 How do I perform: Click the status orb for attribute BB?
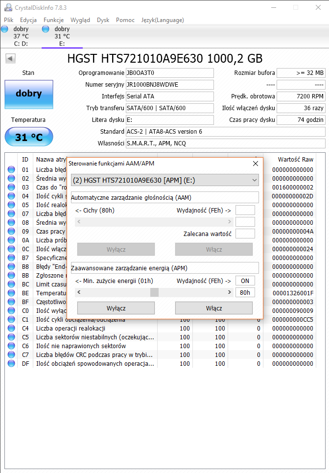11,275
